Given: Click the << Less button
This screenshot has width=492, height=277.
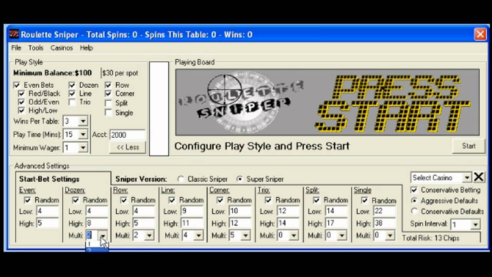Looking at the screenshot, I should pyautogui.click(x=128, y=147).
